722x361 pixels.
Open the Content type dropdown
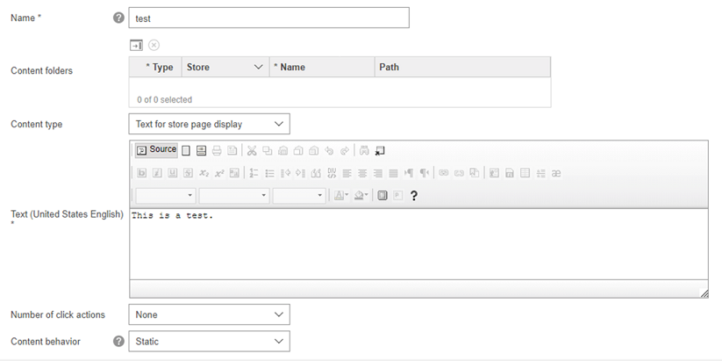point(209,124)
